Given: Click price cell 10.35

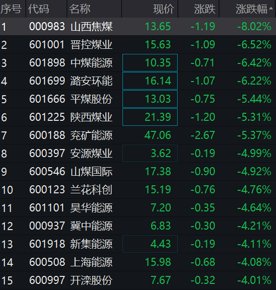Looking at the screenshot, I should 150,63.
